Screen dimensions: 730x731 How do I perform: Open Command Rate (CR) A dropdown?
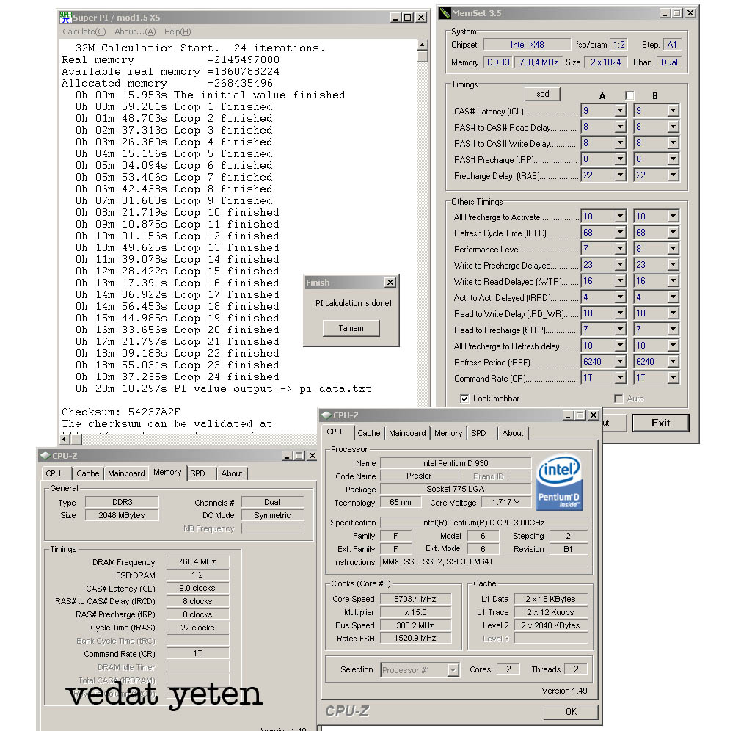(x=620, y=378)
